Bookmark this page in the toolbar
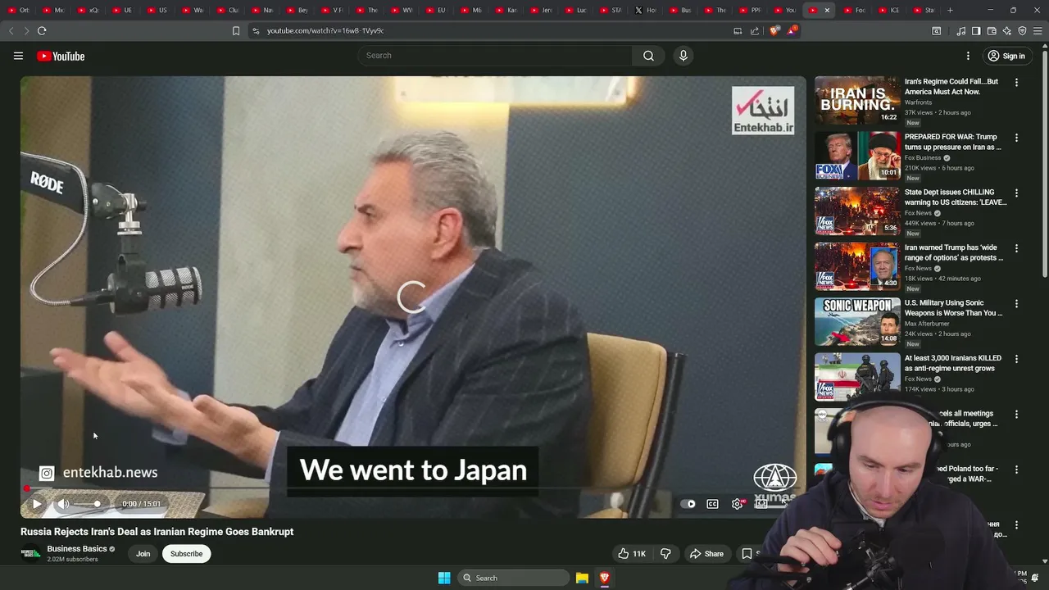Viewport: 1049px width, 590px height. 236,30
